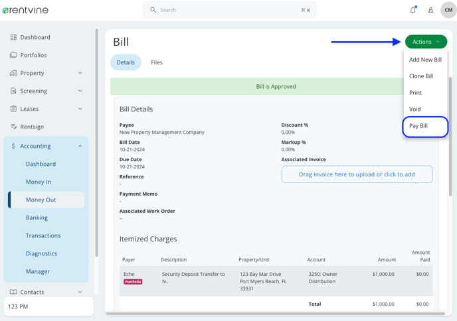Click the CM profile avatar

(448, 10)
